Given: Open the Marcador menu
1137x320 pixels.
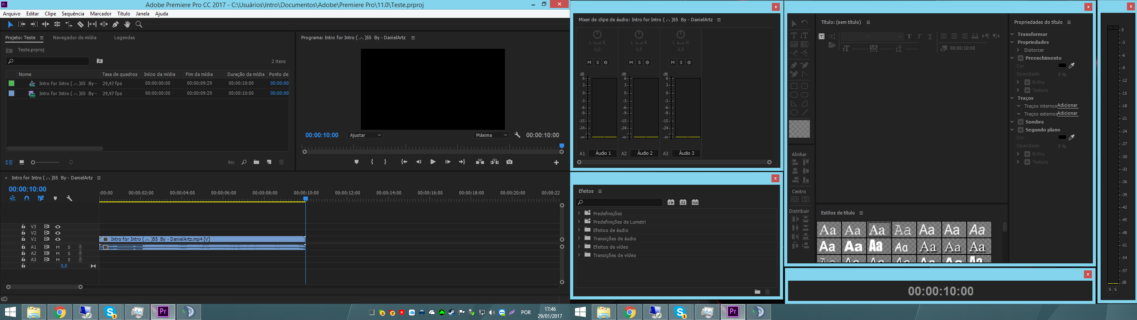Looking at the screenshot, I should click(x=101, y=14).
